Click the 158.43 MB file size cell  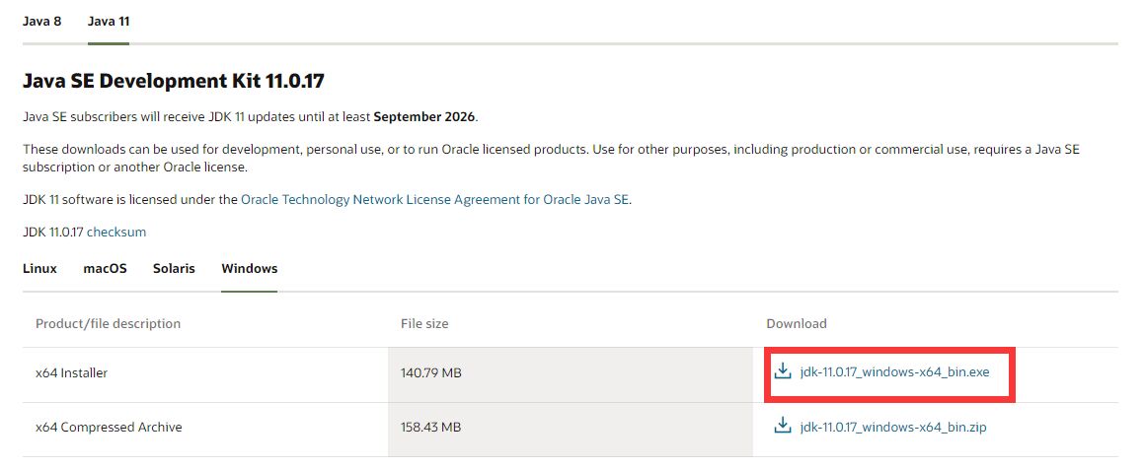pyautogui.click(x=431, y=427)
